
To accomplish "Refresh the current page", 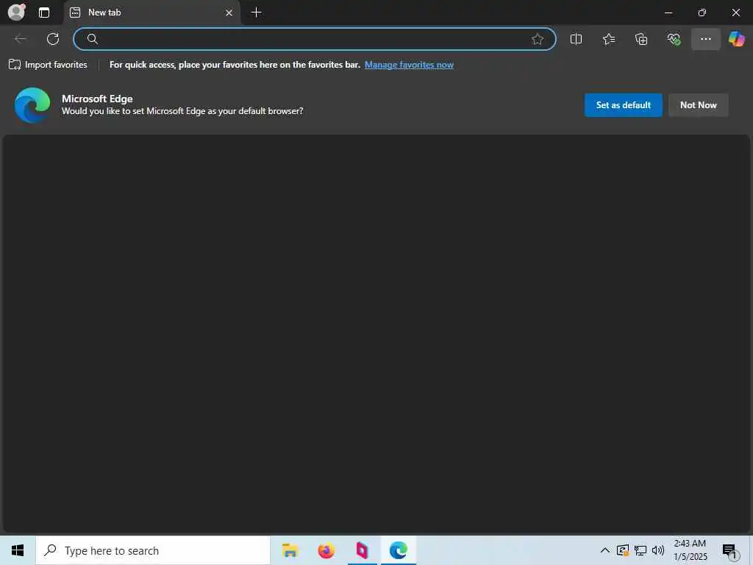I will coord(53,39).
